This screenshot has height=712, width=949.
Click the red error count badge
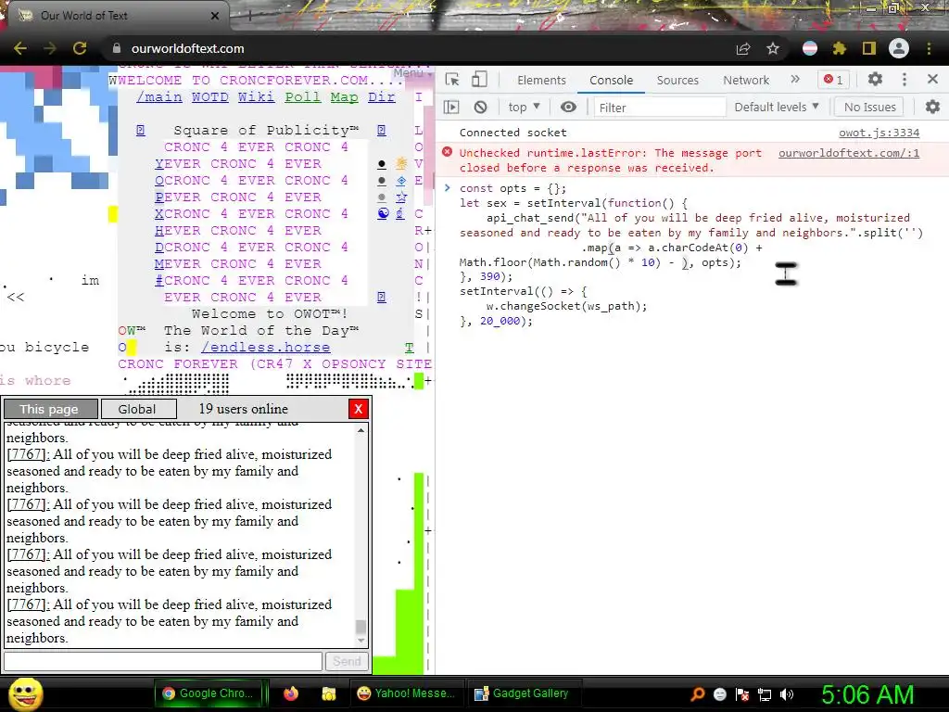(833, 80)
